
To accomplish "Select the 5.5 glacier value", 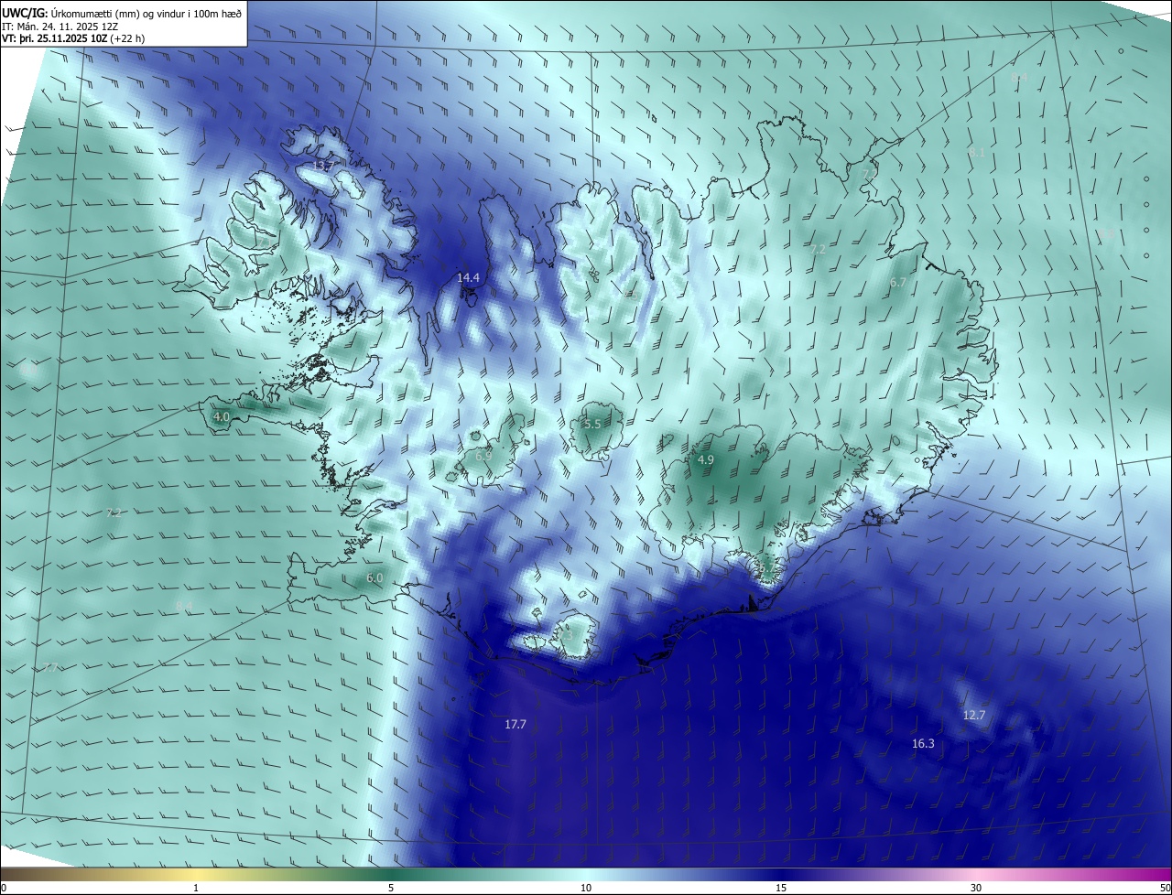I will click(592, 424).
